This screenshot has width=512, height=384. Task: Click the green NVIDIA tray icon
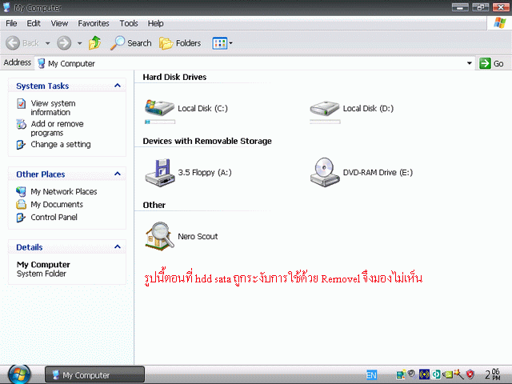click(448, 374)
